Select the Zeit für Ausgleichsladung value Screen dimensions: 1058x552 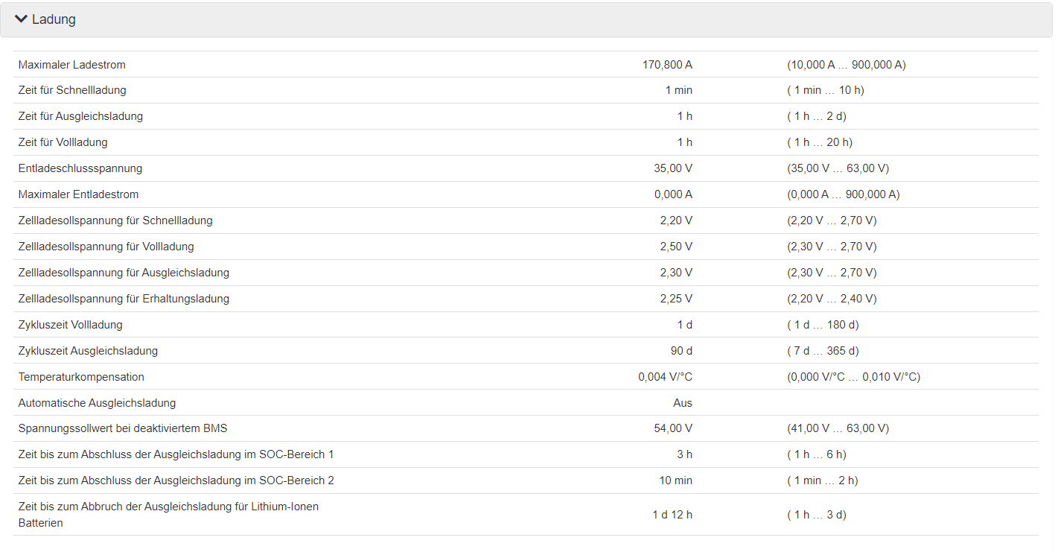[684, 116]
